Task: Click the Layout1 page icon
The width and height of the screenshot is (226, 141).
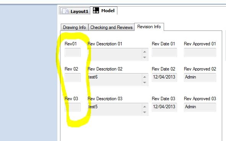Action: coord(65,11)
